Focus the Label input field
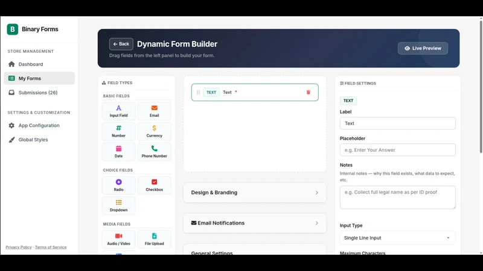483x271 pixels. point(398,123)
